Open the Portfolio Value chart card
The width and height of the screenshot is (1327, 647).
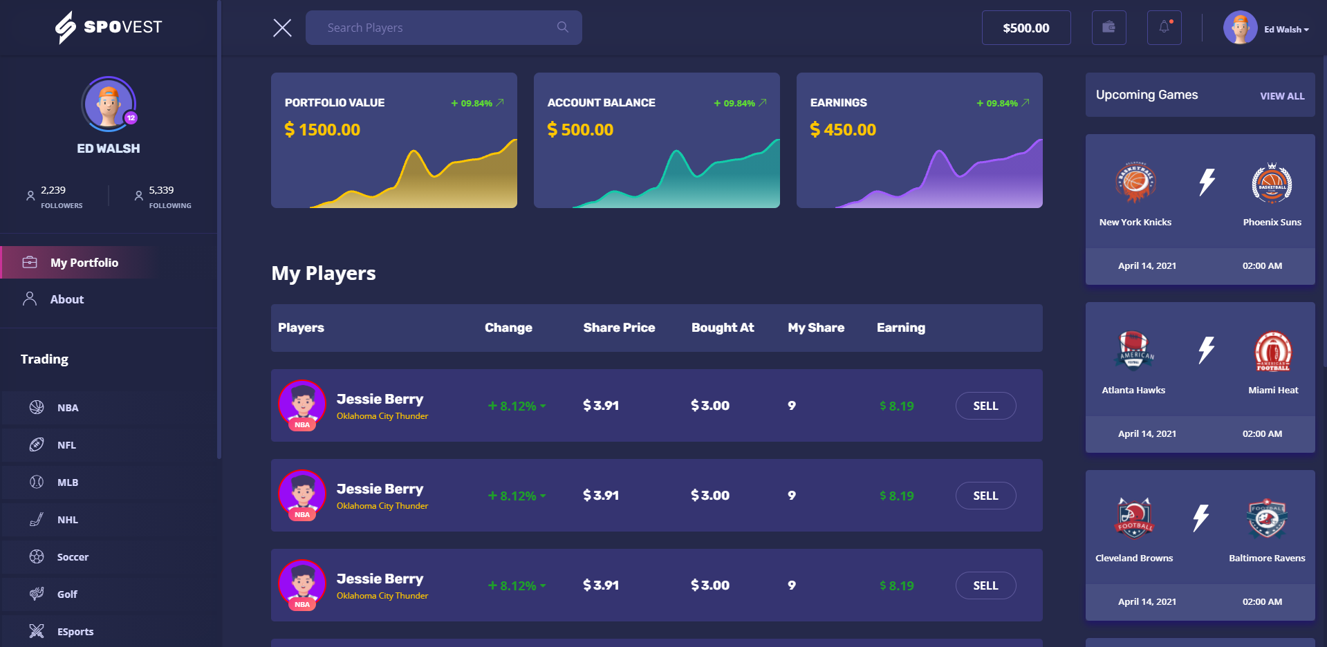pos(394,140)
